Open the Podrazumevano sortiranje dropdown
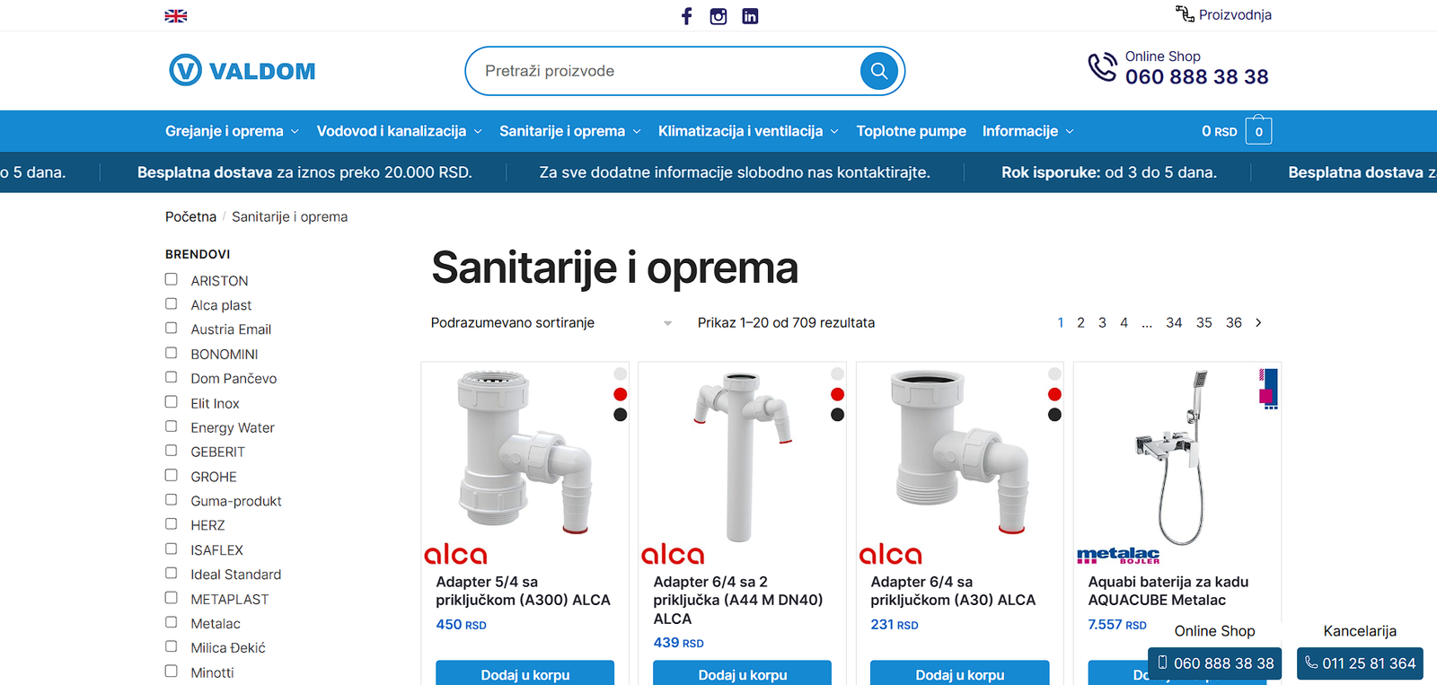Viewport: 1437px width, 685px height. pyautogui.click(x=551, y=322)
